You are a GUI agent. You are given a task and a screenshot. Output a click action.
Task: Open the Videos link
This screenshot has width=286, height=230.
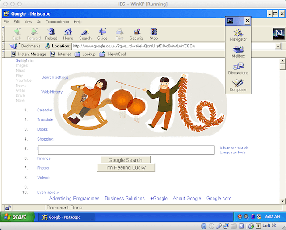(x=43, y=178)
